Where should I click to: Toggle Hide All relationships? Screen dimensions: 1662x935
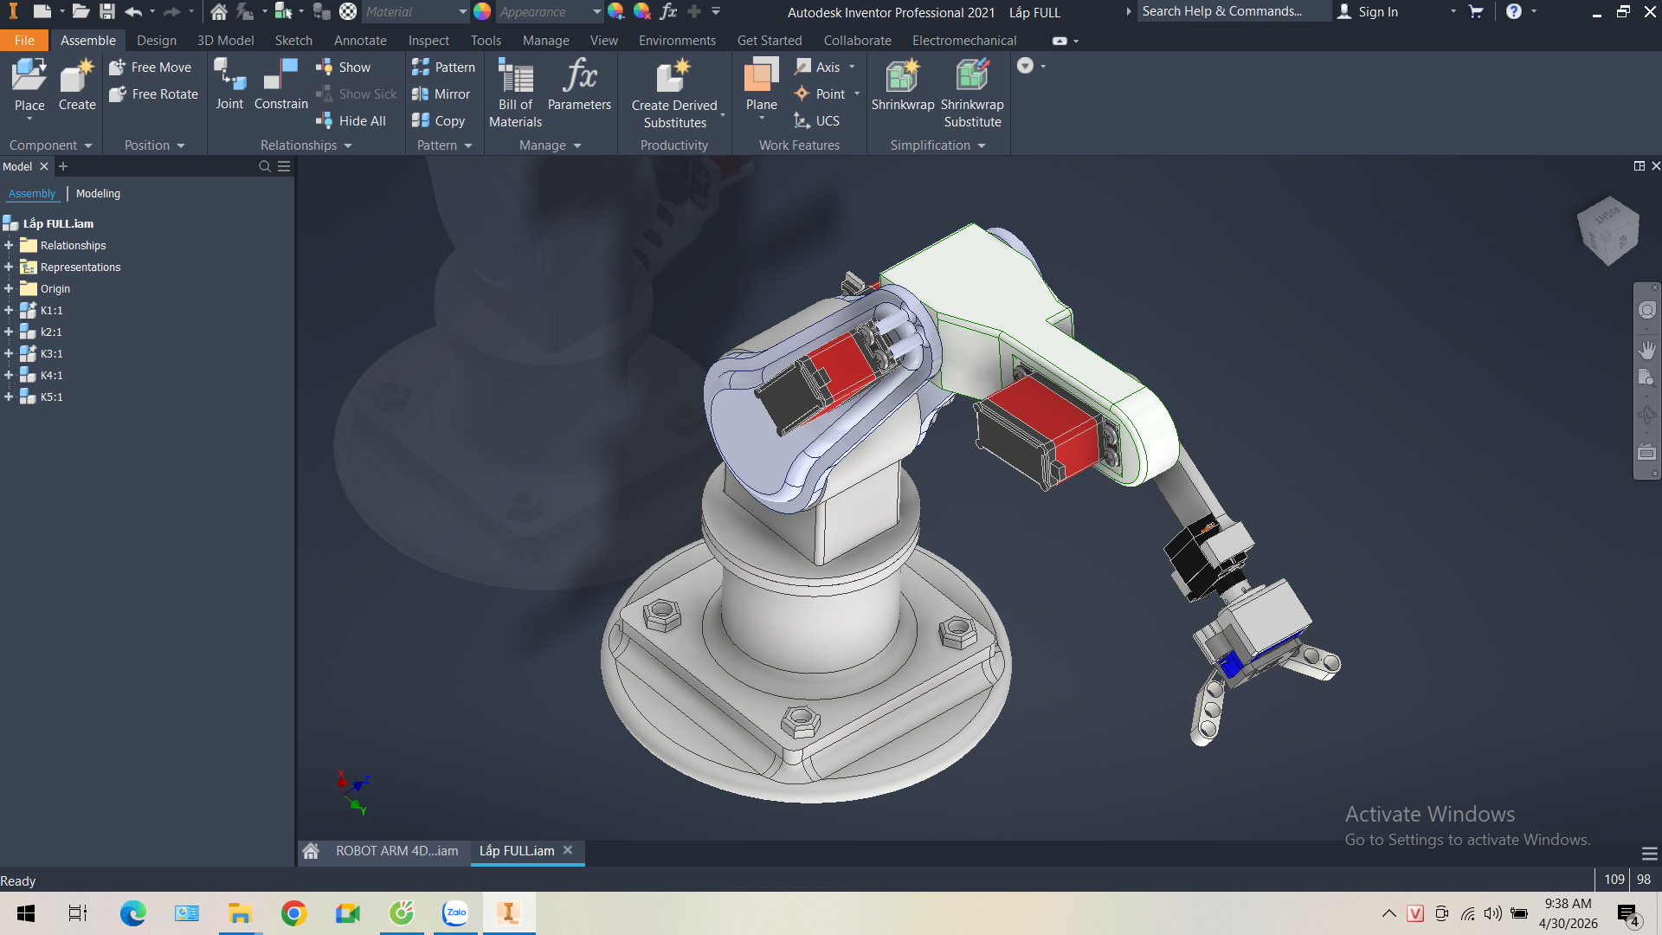[351, 120]
